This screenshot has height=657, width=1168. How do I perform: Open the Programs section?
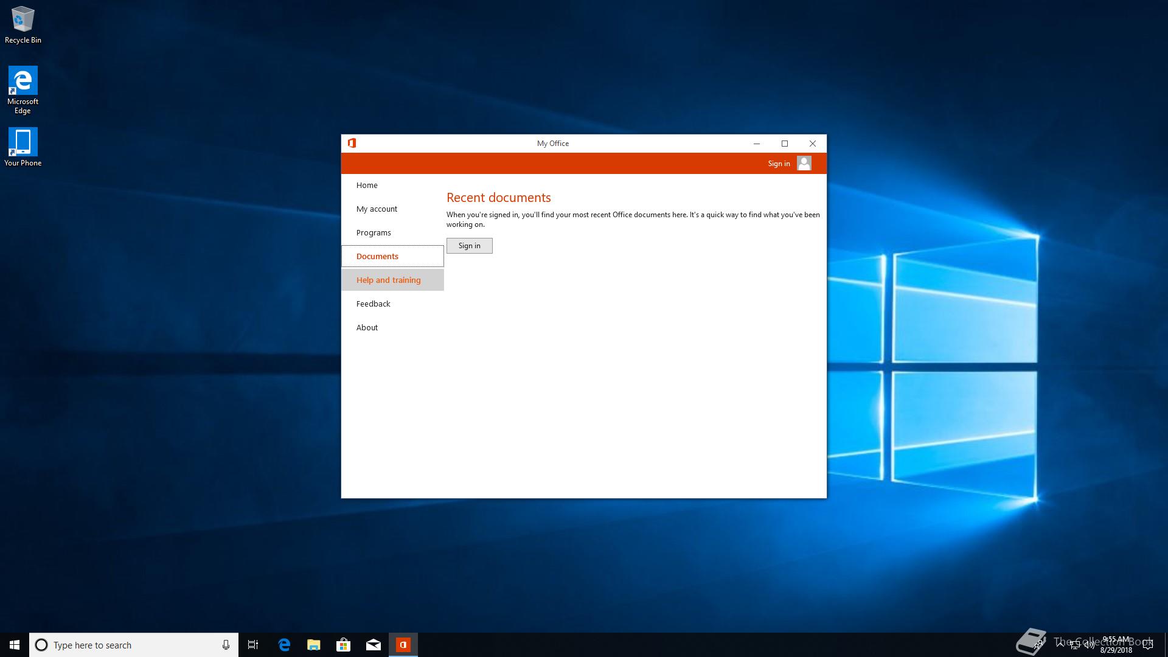(392, 232)
